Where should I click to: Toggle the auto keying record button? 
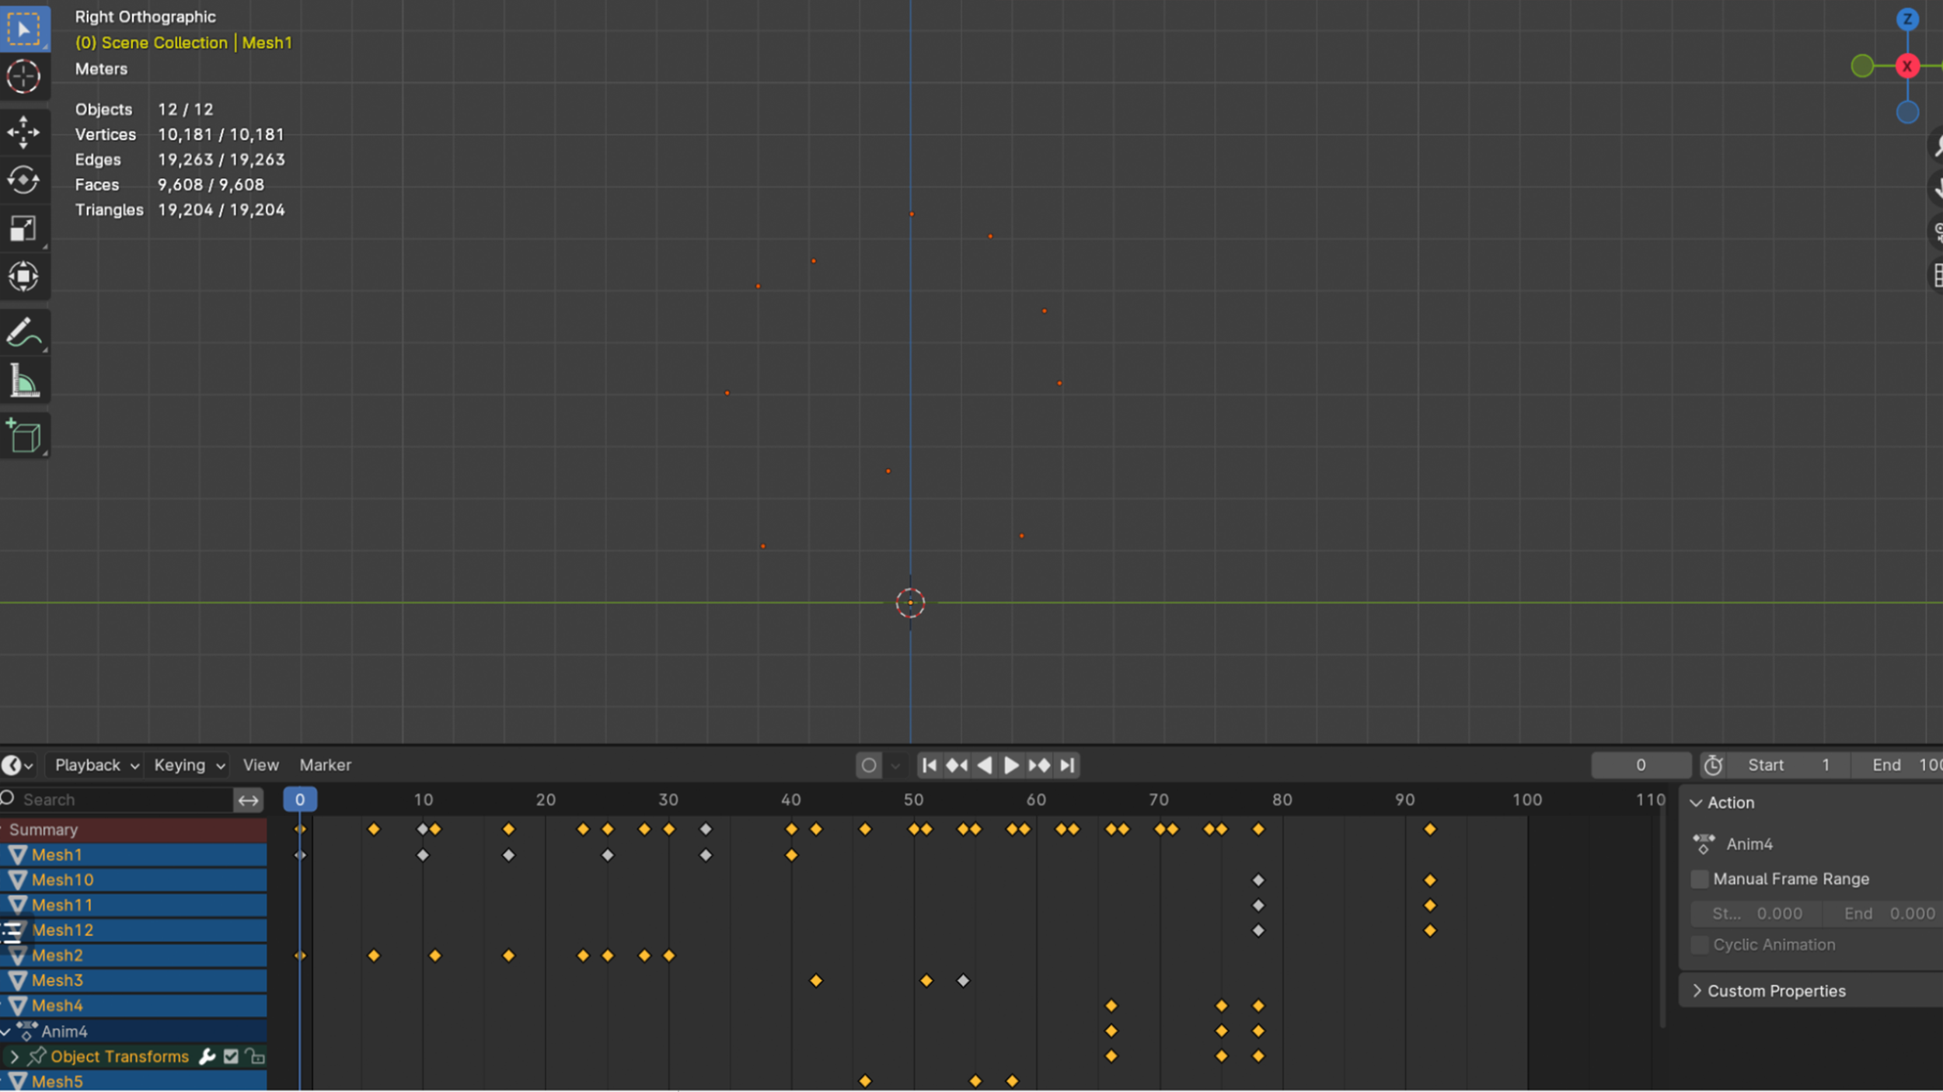click(869, 766)
